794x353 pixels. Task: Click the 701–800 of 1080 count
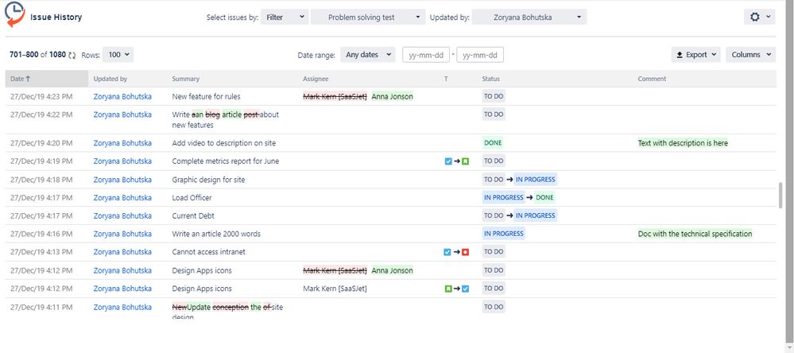[x=37, y=55]
